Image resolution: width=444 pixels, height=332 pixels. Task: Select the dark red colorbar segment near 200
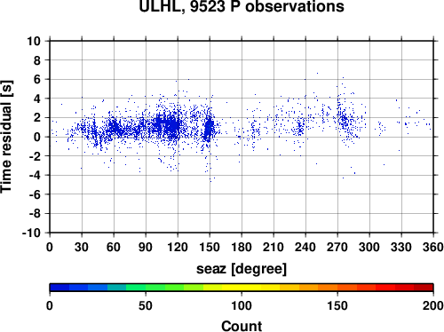click(x=424, y=288)
